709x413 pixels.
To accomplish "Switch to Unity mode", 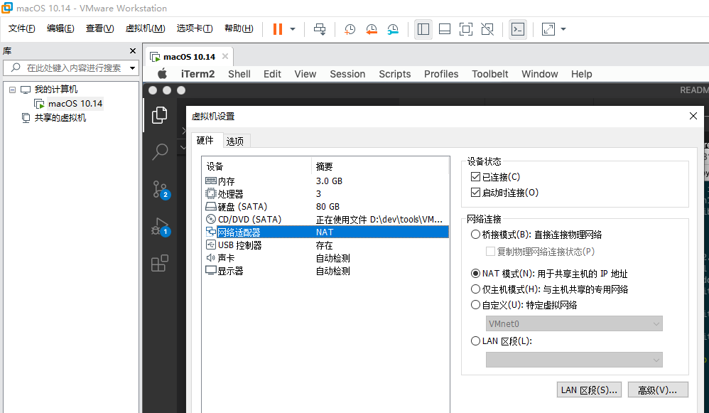I will (x=487, y=29).
